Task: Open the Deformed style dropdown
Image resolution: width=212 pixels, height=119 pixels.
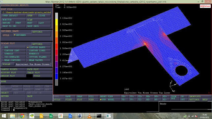Action: 32,35
